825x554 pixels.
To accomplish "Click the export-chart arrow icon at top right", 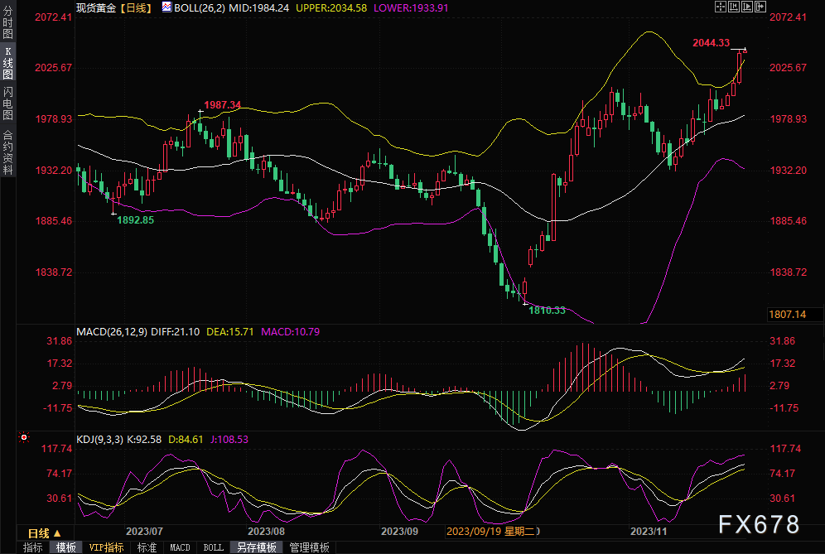I will click(760, 7).
